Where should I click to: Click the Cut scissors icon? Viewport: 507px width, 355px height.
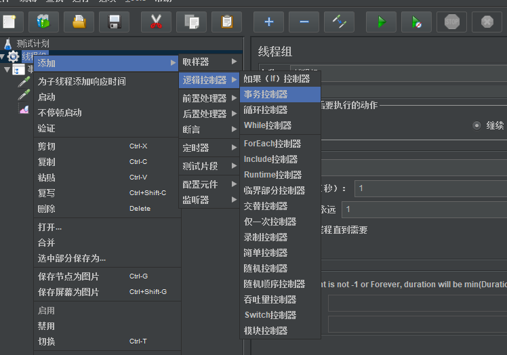(156, 22)
